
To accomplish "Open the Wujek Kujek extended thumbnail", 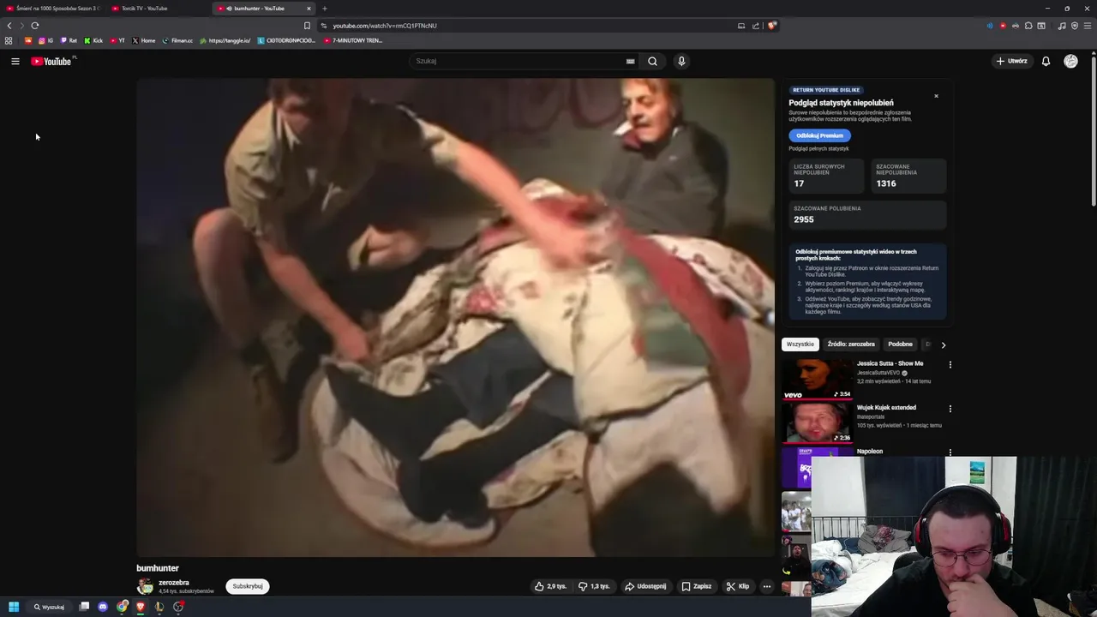I will (x=818, y=423).
